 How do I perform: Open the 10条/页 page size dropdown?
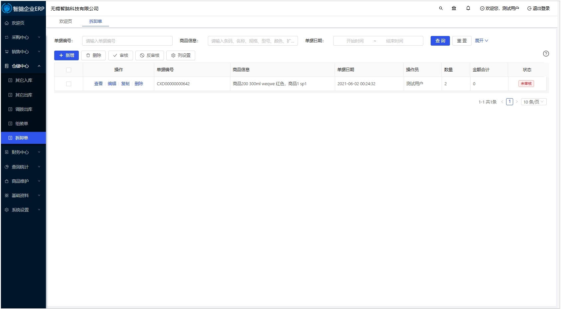[533, 102]
